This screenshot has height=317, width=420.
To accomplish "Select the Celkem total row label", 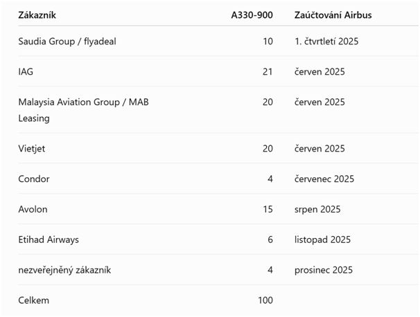I will [x=34, y=300].
